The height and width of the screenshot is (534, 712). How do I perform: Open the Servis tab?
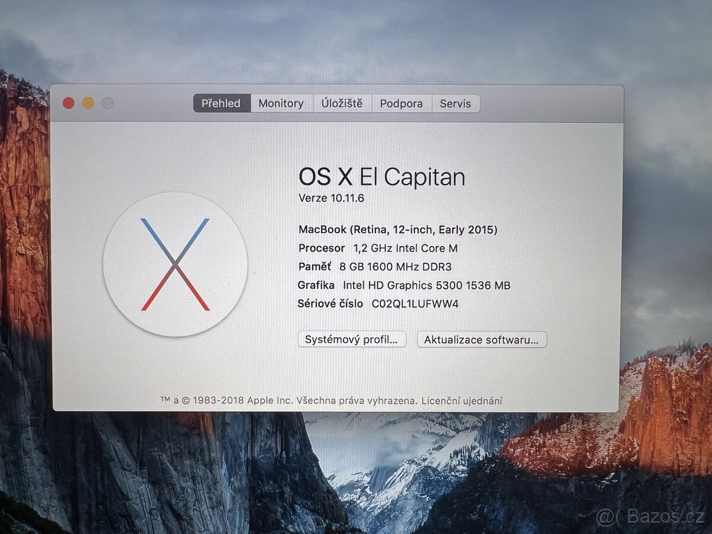[456, 103]
